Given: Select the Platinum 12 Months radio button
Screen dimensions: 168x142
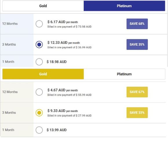Looking at the screenshot, I should coord(39,24).
